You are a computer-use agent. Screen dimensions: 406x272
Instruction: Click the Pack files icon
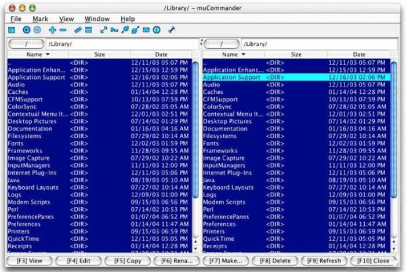click(x=125, y=30)
